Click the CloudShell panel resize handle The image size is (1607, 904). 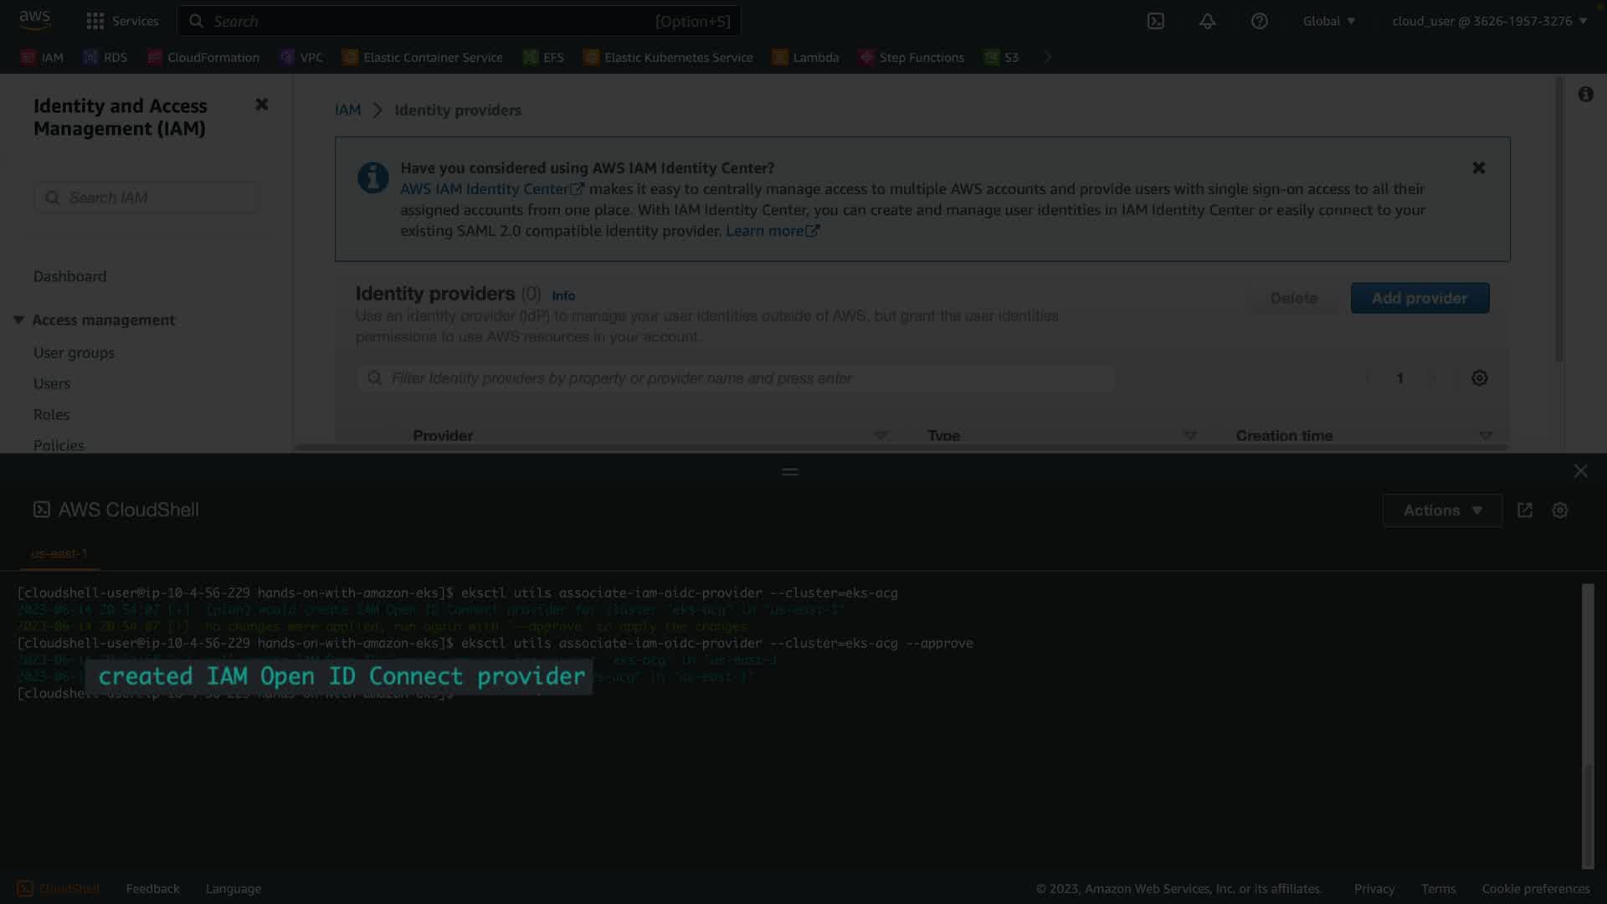pyautogui.click(x=789, y=472)
